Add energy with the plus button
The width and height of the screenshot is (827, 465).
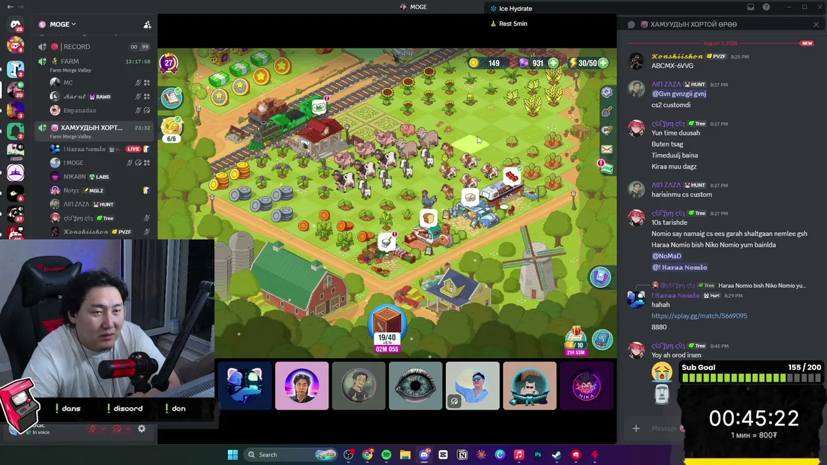click(x=603, y=63)
